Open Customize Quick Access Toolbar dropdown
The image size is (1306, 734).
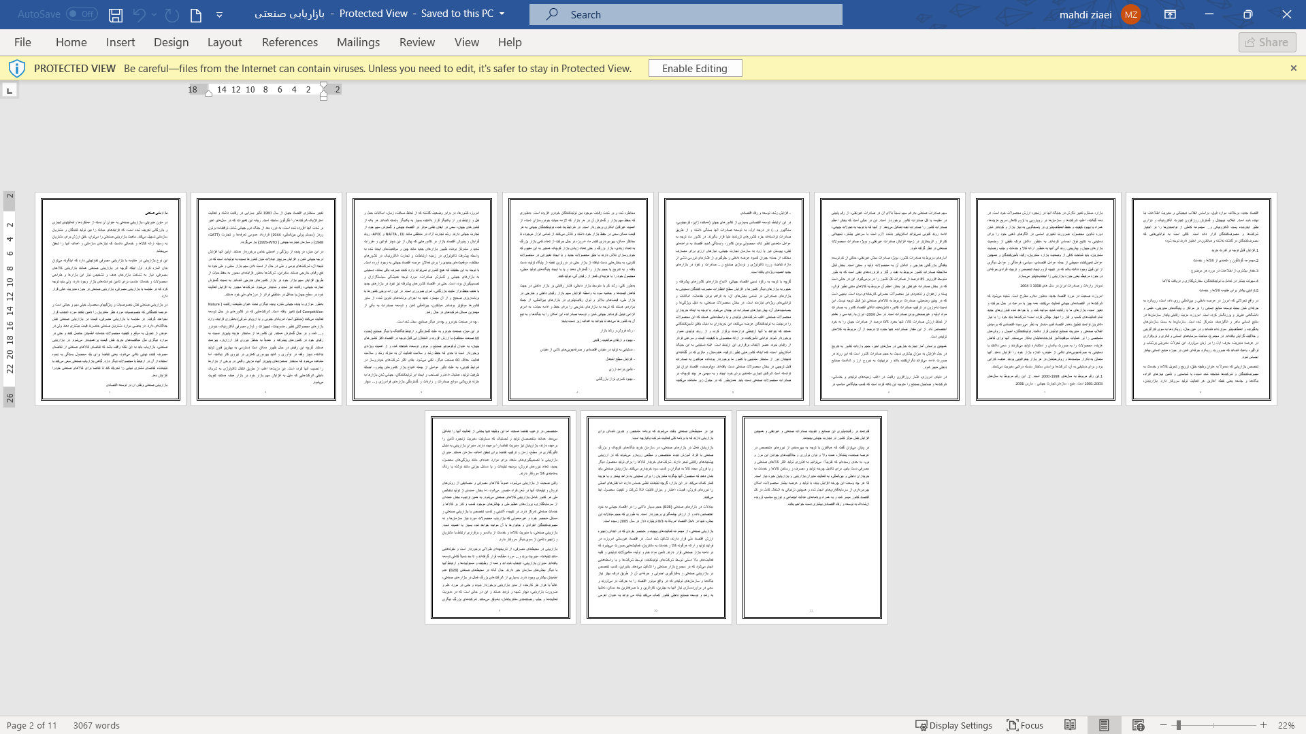(x=219, y=14)
